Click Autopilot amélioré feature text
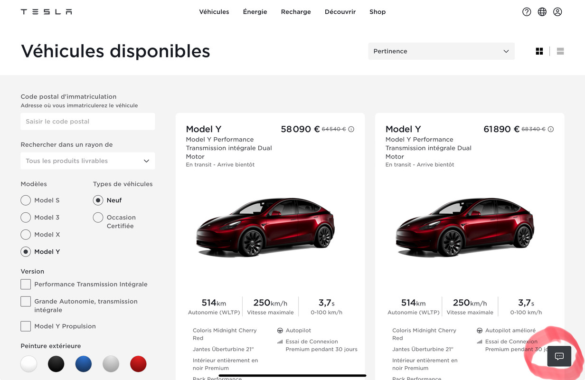The width and height of the screenshot is (585, 380). point(510,331)
